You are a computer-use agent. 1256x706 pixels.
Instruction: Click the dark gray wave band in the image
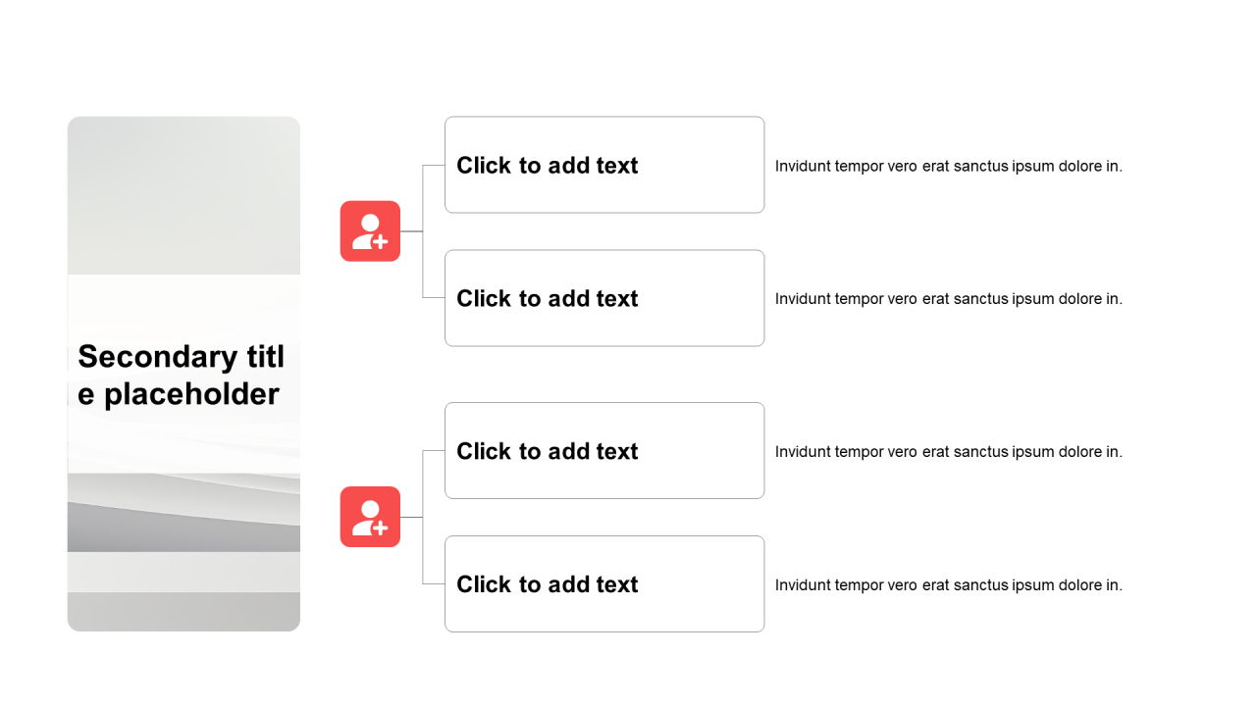[x=183, y=529]
